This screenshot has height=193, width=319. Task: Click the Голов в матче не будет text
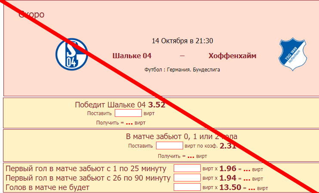pyautogui.click(x=47, y=187)
